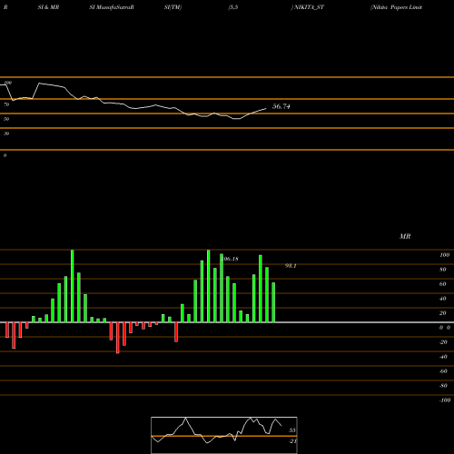Click the 70 level label on RSI panel

(6, 104)
